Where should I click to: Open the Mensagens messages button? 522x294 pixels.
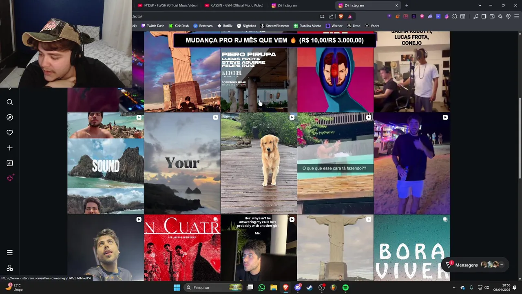pos(475,265)
